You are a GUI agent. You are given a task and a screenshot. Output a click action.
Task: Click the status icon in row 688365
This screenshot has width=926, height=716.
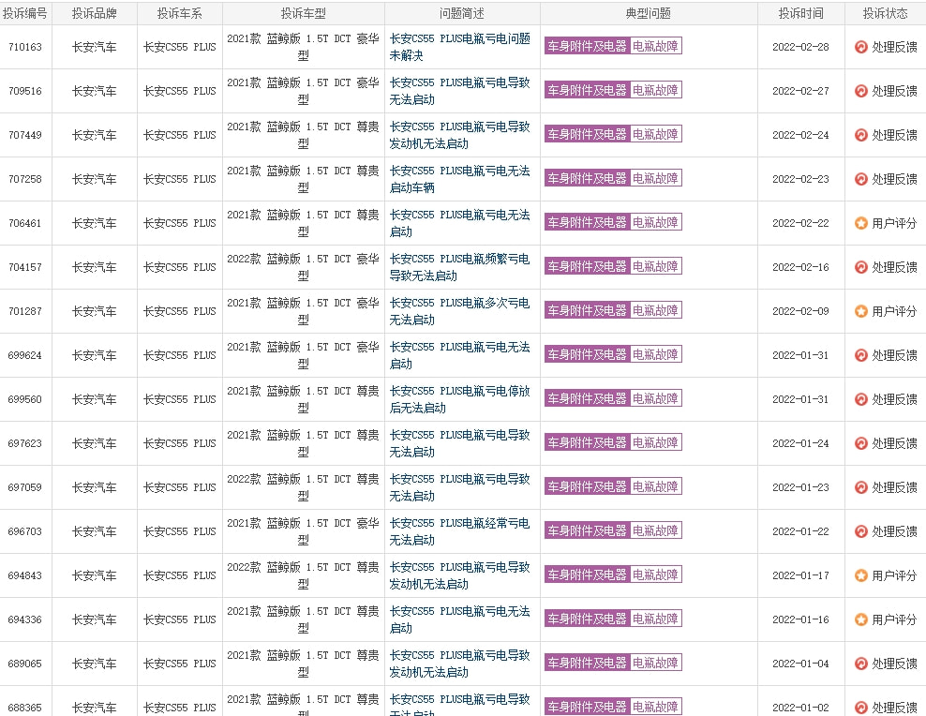pyautogui.click(x=861, y=708)
